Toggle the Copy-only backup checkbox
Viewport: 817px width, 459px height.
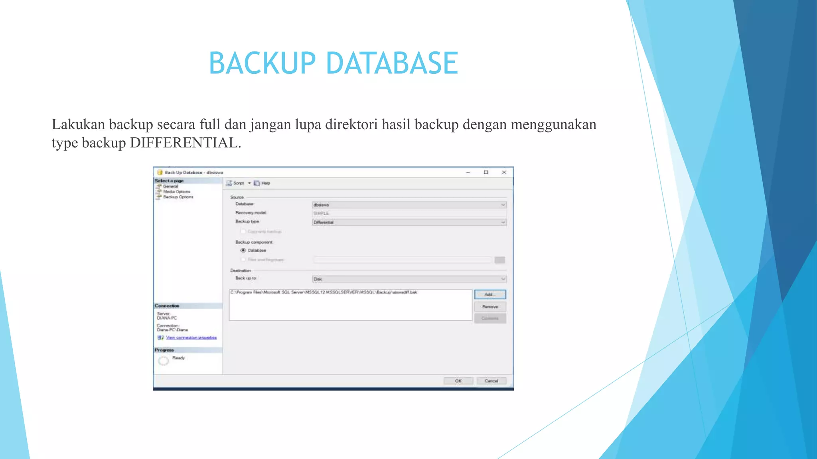click(x=243, y=231)
